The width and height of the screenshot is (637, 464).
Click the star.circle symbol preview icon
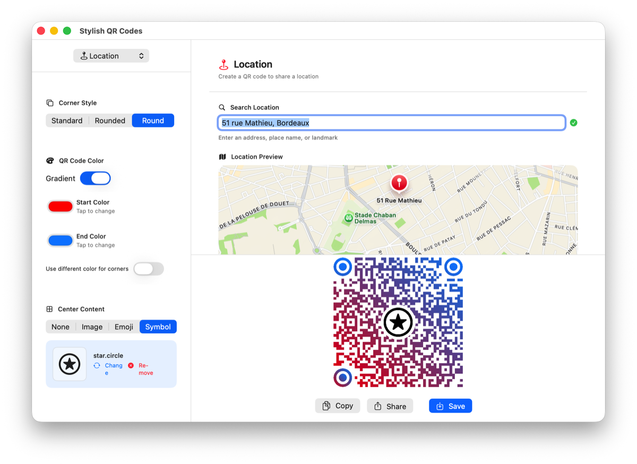coord(70,364)
